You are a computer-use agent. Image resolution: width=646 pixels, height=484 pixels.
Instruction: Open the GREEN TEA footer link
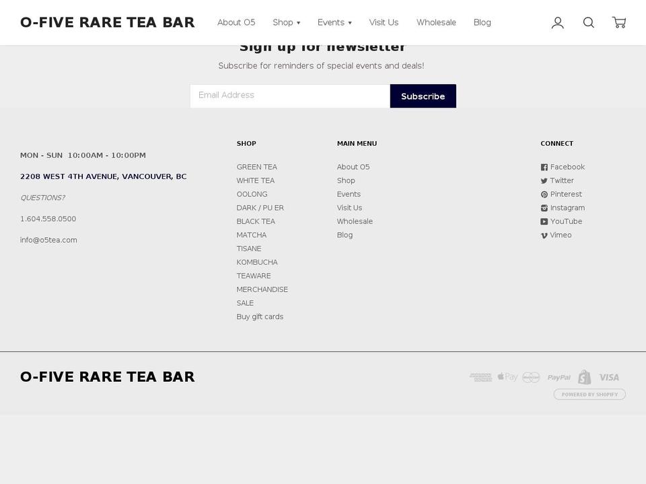point(256,167)
